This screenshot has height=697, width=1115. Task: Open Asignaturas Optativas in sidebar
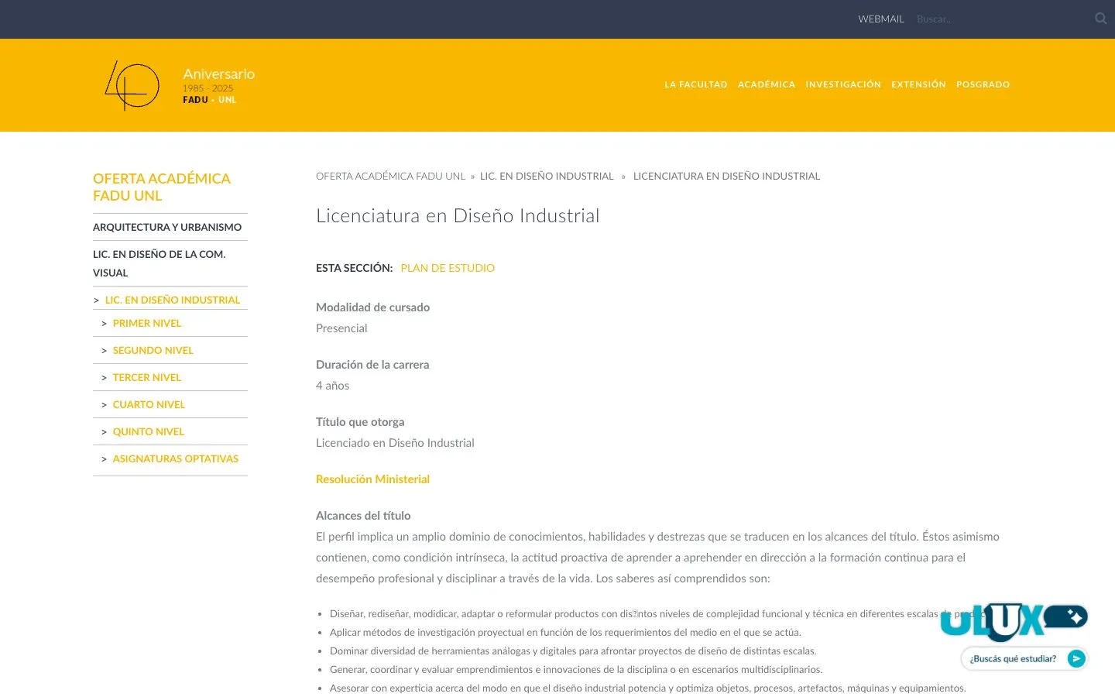[176, 458]
